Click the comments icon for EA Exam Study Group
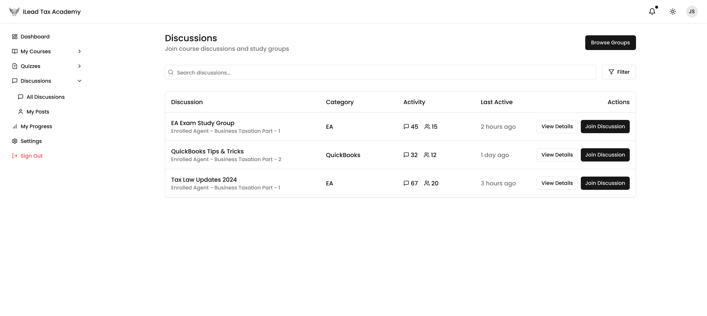 pyautogui.click(x=406, y=127)
